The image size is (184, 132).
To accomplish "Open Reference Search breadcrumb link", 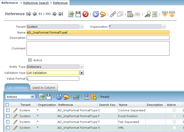I will pos(36,3).
